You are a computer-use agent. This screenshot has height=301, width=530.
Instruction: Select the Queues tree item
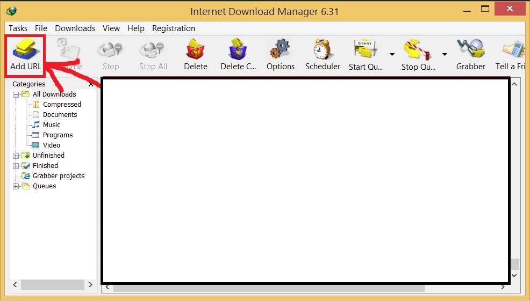tap(44, 186)
